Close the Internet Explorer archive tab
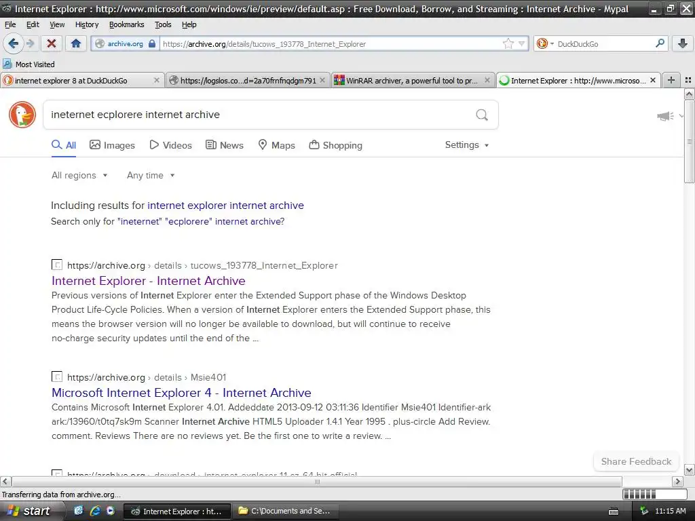Image resolution: width=695 pixels, height=521 pixels. pos(652,80)
